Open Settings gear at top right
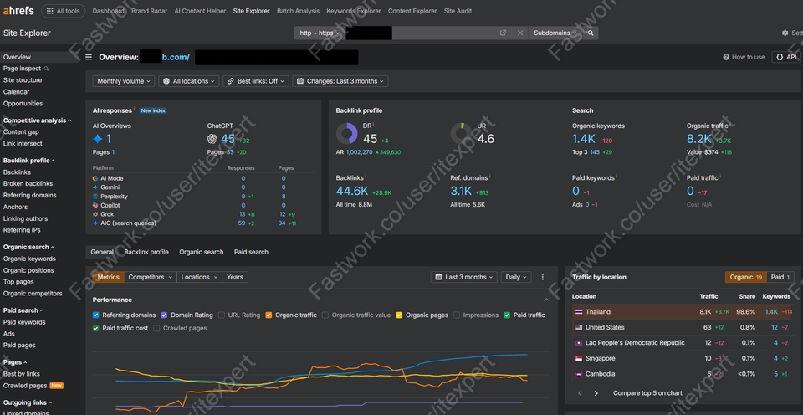803x415 pixels. tap(785, 33)
